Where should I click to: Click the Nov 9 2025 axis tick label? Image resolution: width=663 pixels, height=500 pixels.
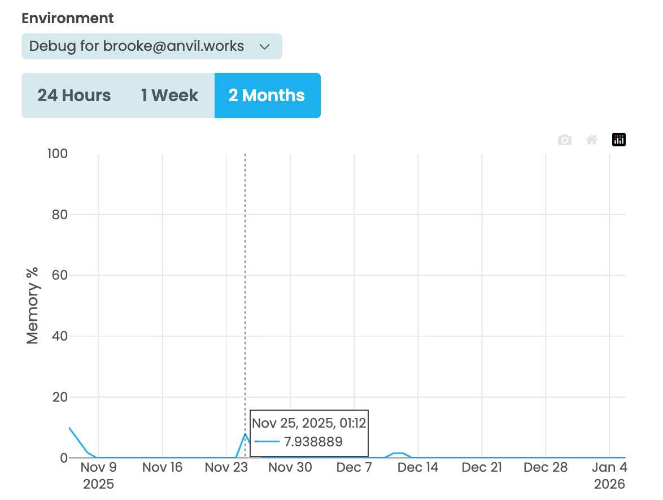[x=98, y=475]
